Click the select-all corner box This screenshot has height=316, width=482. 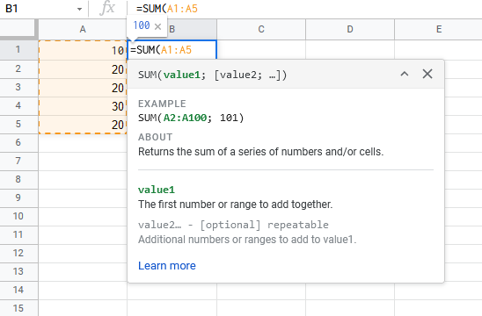coord(18,29)
